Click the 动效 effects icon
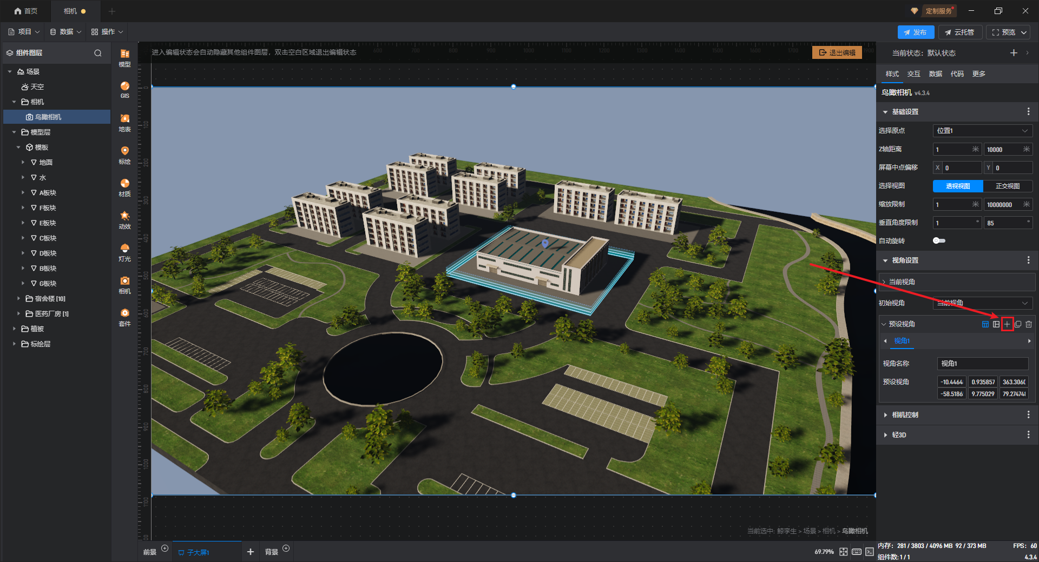The width and height of the screenshot is (1039, 562). (124, 219)
